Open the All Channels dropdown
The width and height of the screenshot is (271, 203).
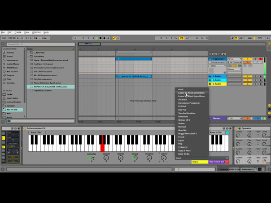(x=234, y=63)
